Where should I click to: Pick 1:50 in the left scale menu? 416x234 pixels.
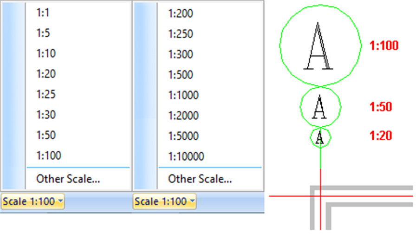[x=46, y=135]
